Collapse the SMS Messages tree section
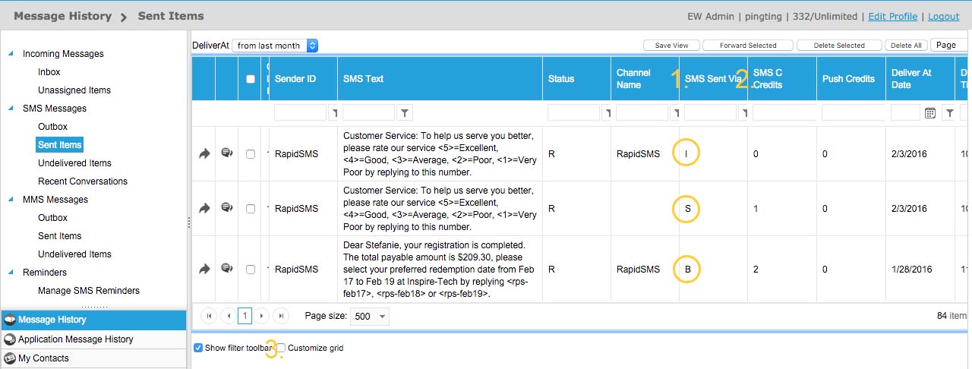972x369 pixels. (x=11, y=109)
